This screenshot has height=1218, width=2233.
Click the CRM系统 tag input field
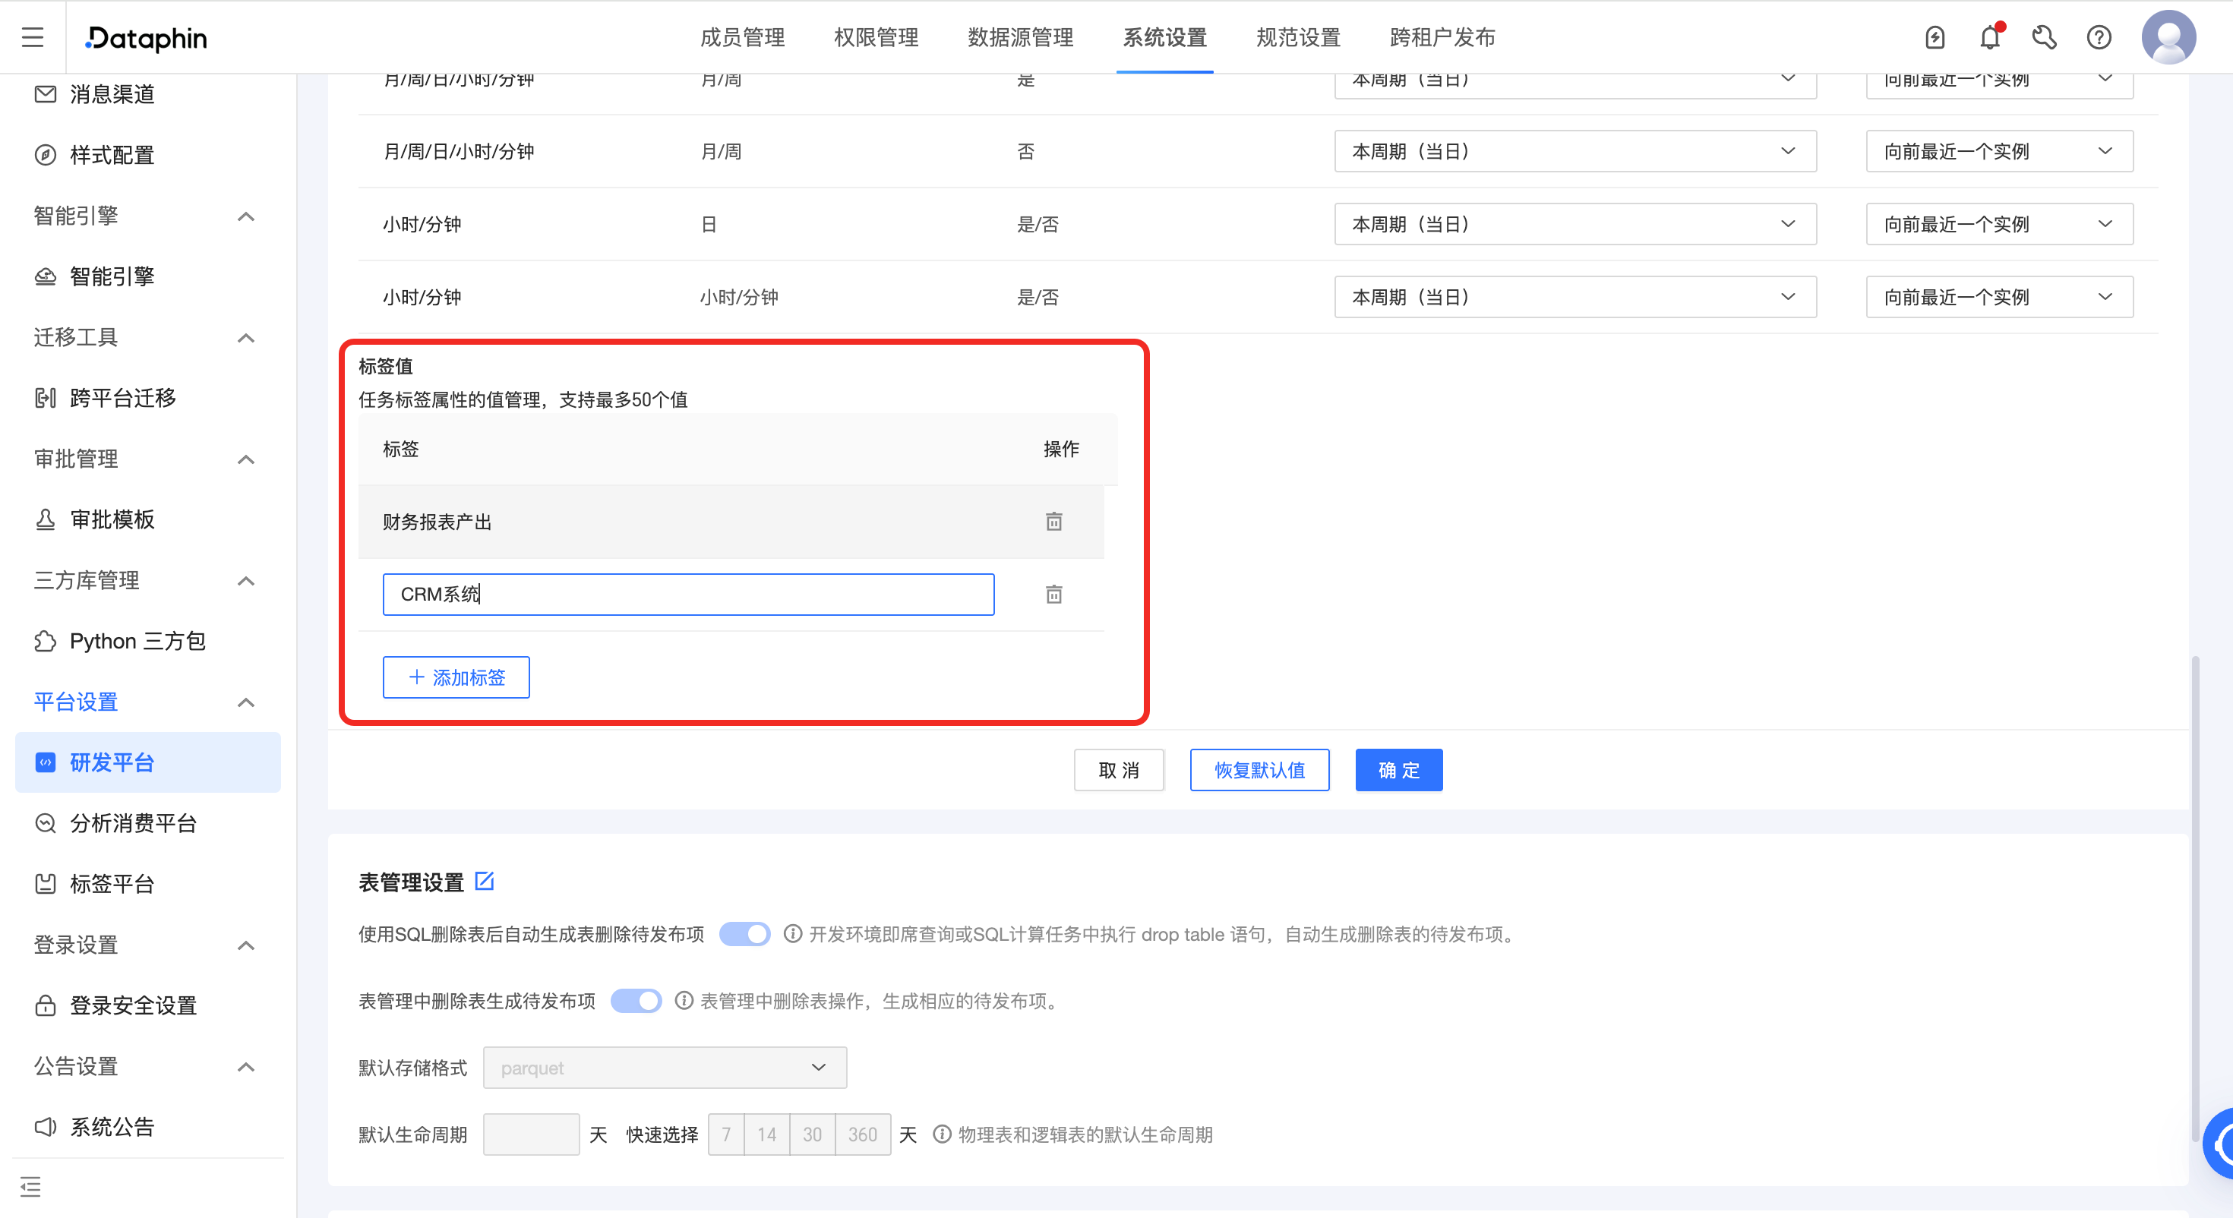click(688, 594)
